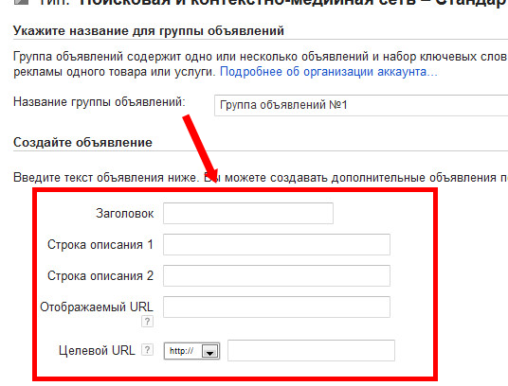Focus the Заголовок headline input field

pyautogui.click(x=248, y=214)
